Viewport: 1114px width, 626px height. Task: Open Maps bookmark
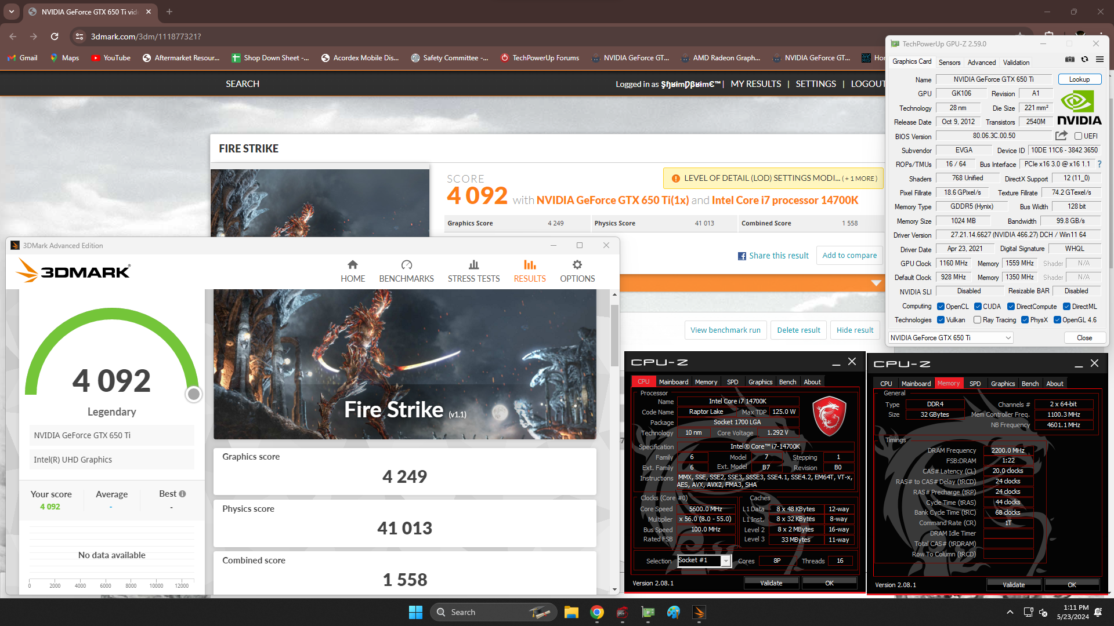pyautogui.click(x=64, y=58)
